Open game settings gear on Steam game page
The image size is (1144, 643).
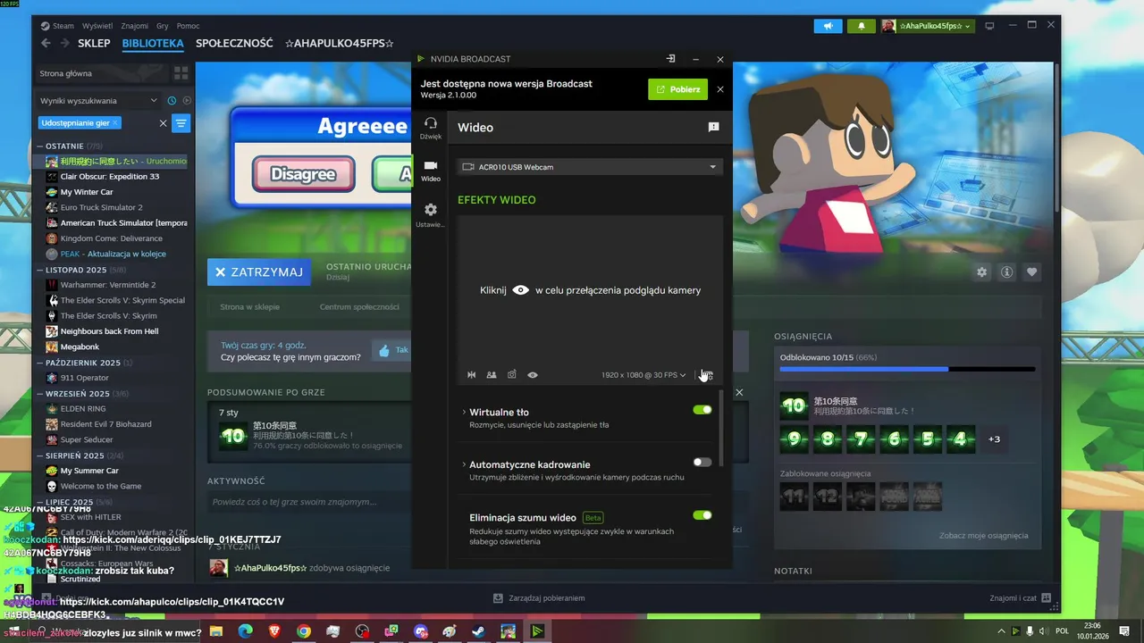(982, 272)
